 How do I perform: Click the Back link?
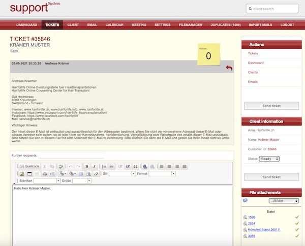click(14, 51)
